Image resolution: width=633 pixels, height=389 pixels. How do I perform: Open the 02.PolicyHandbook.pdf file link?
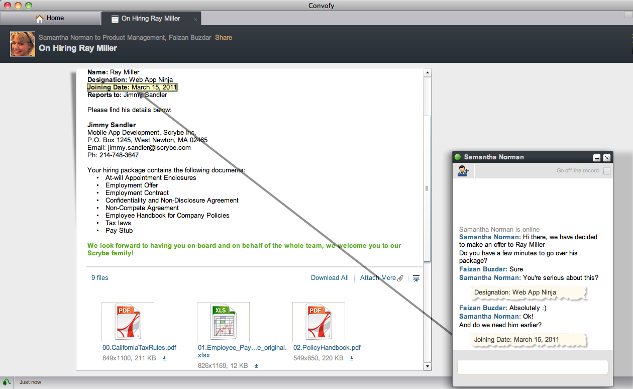[327, 348]
